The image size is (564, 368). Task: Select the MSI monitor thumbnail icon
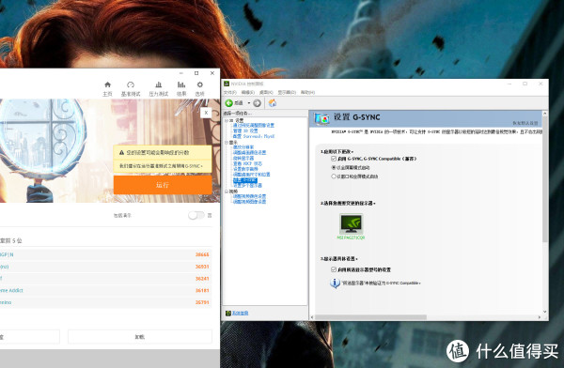coord(352,223)
